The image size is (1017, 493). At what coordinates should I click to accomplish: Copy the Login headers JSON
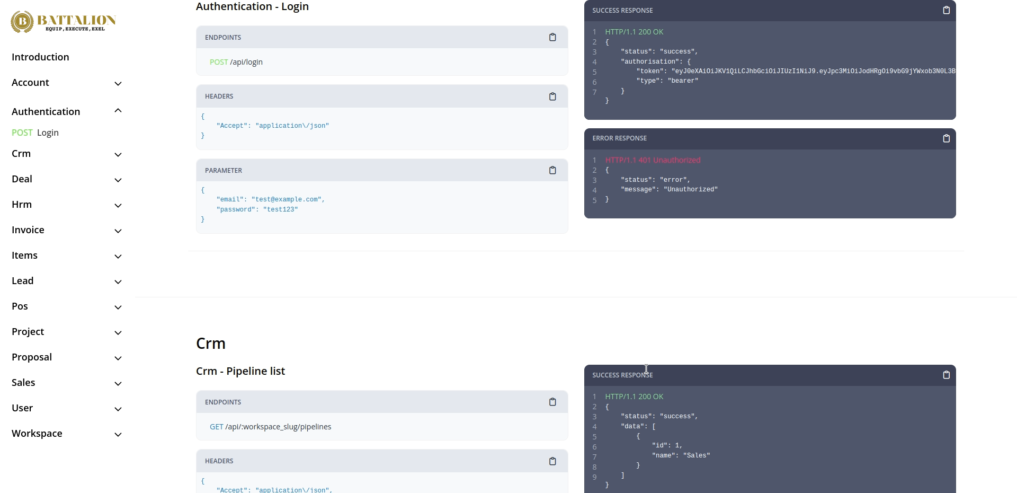click(552, 96)
